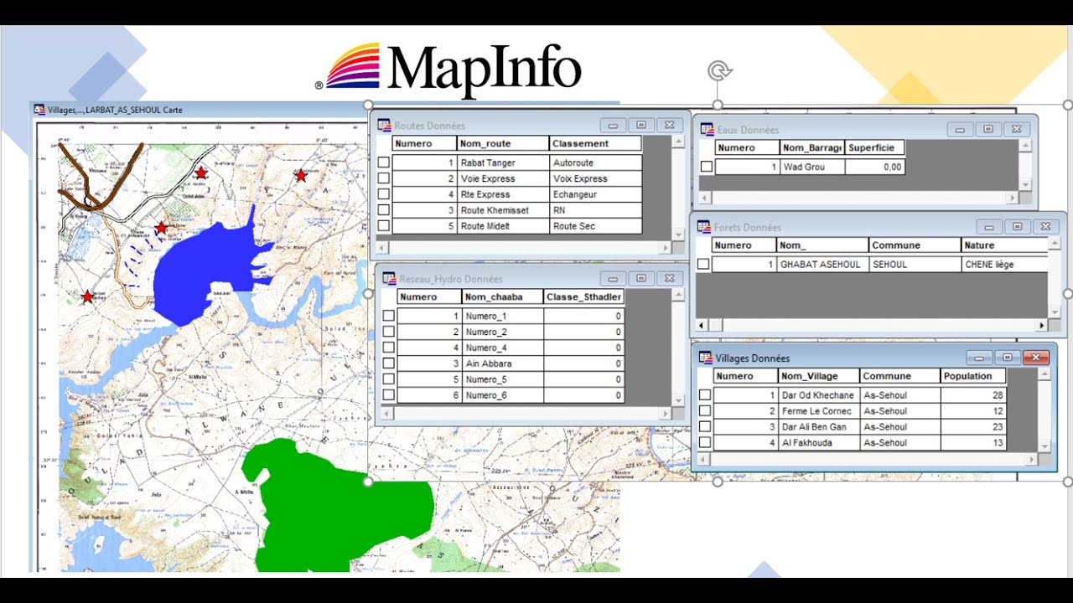Check the Voie Express row selection box
This screenshot has height=603, width=1073.
384,178
